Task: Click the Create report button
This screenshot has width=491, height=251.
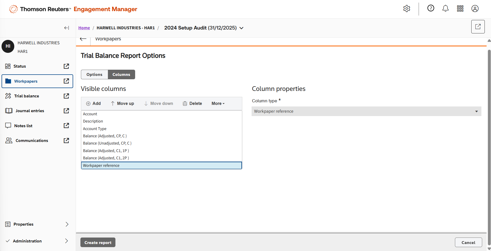Action: 98,243
